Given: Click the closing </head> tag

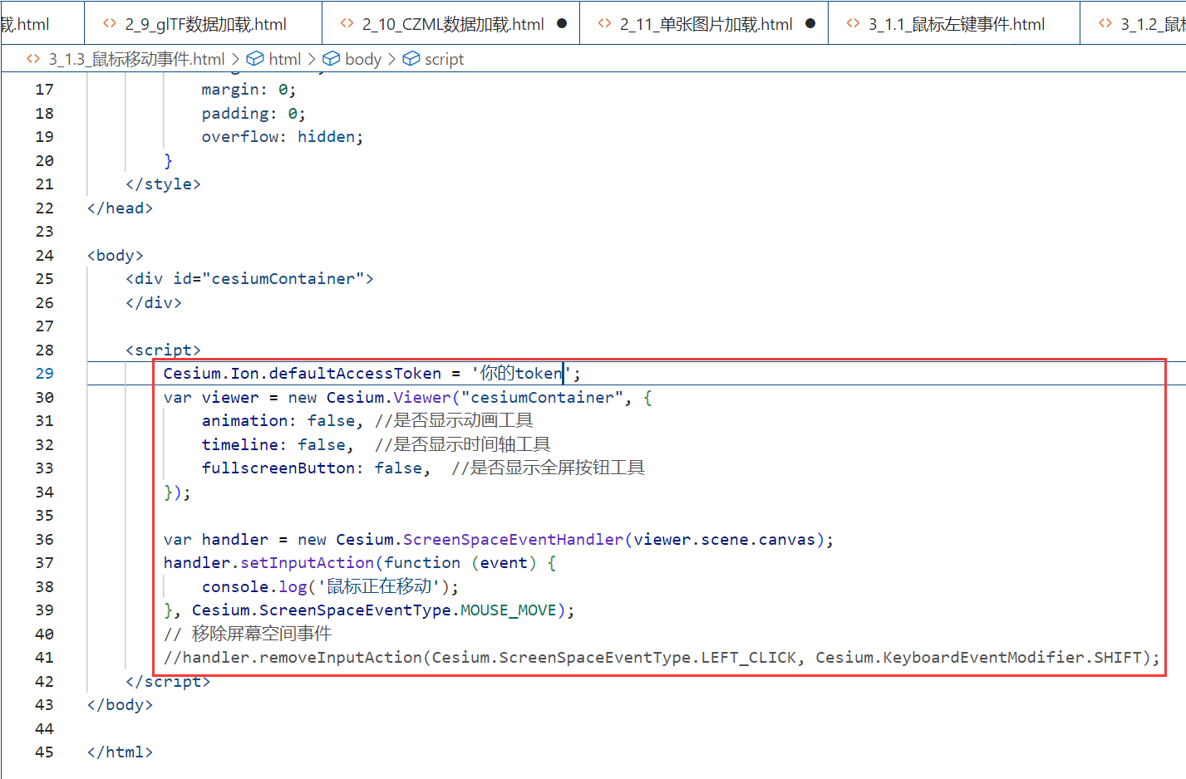Looking at the screenshot, I should [121, 208].
